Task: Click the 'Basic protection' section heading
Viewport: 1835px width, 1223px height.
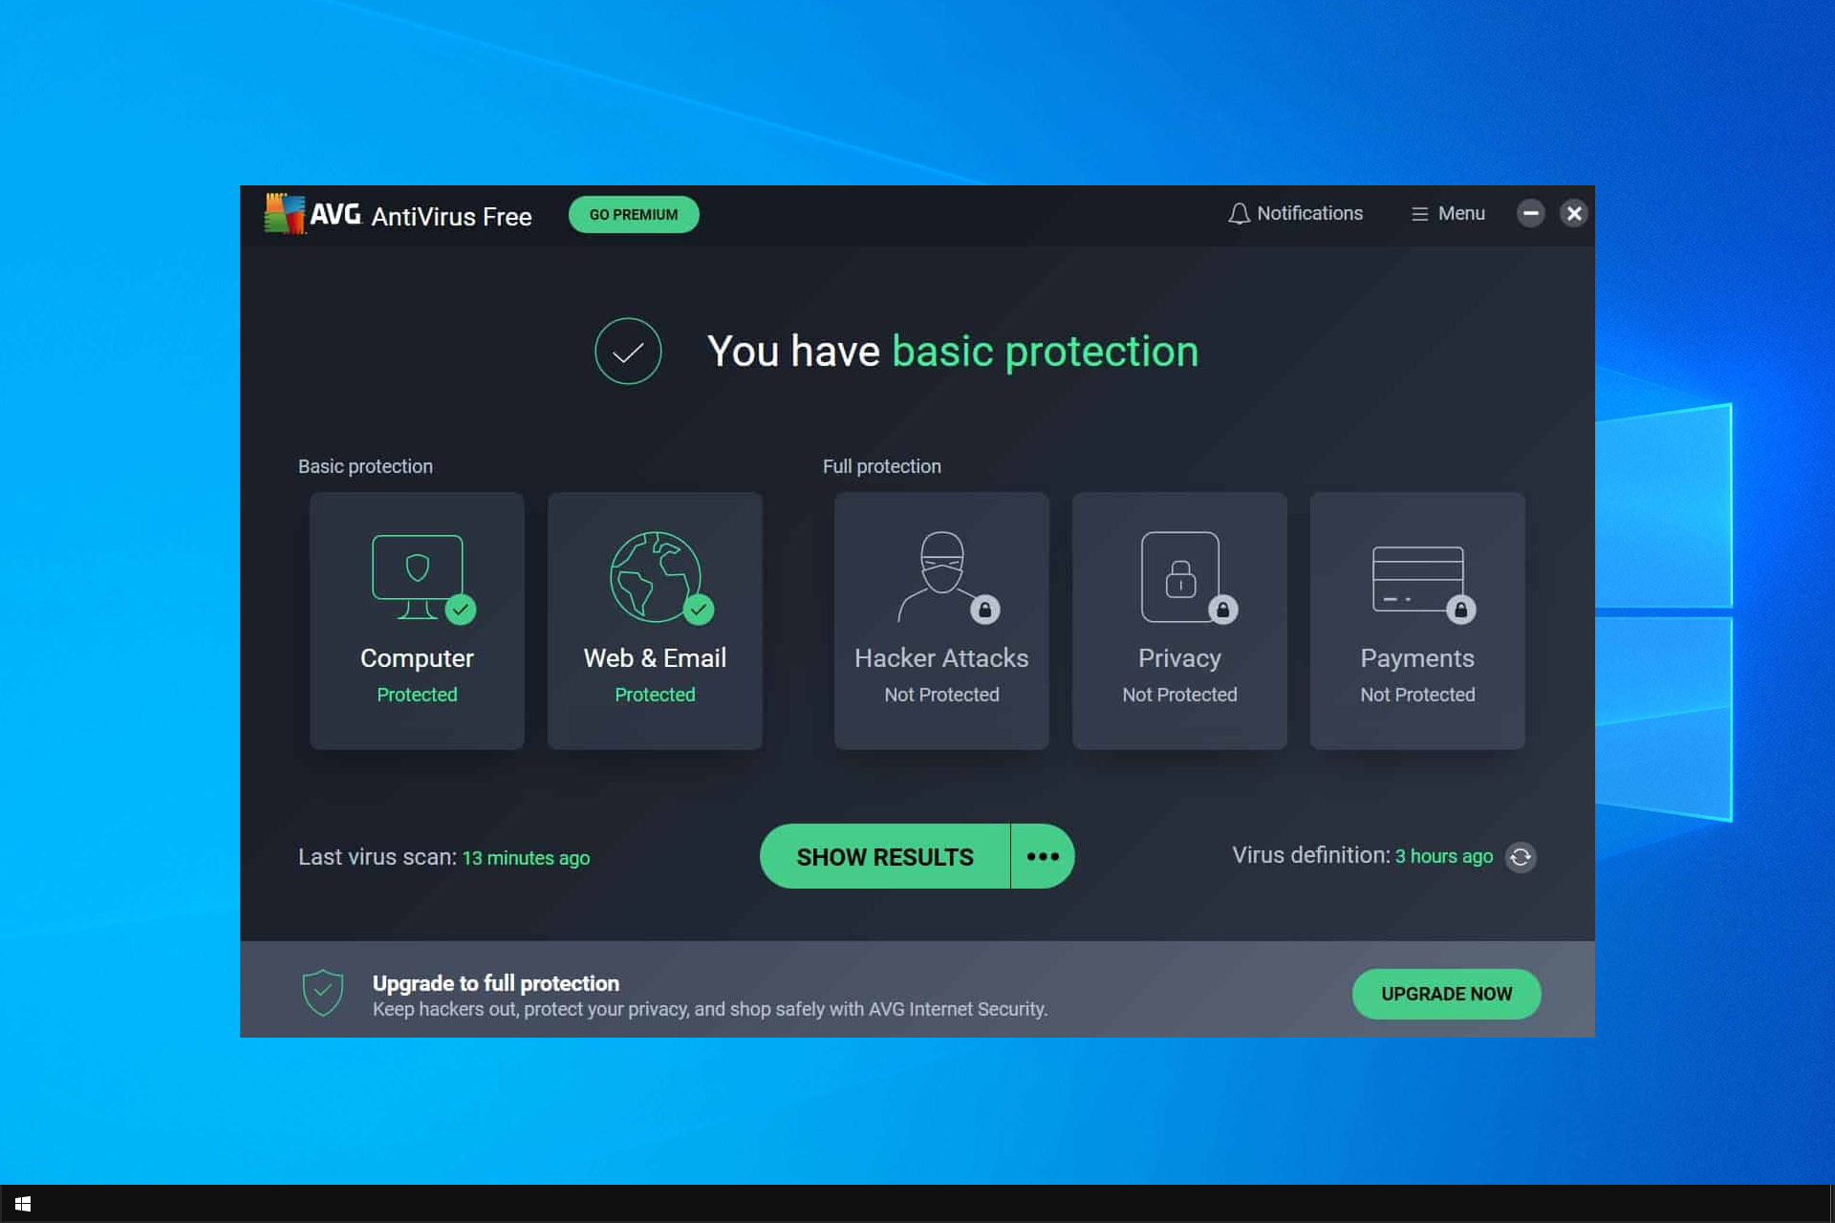Action: 365,466
